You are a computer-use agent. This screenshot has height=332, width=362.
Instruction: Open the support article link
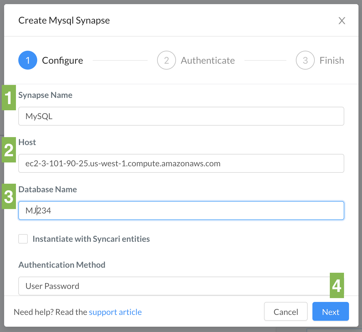click(115, 312)
